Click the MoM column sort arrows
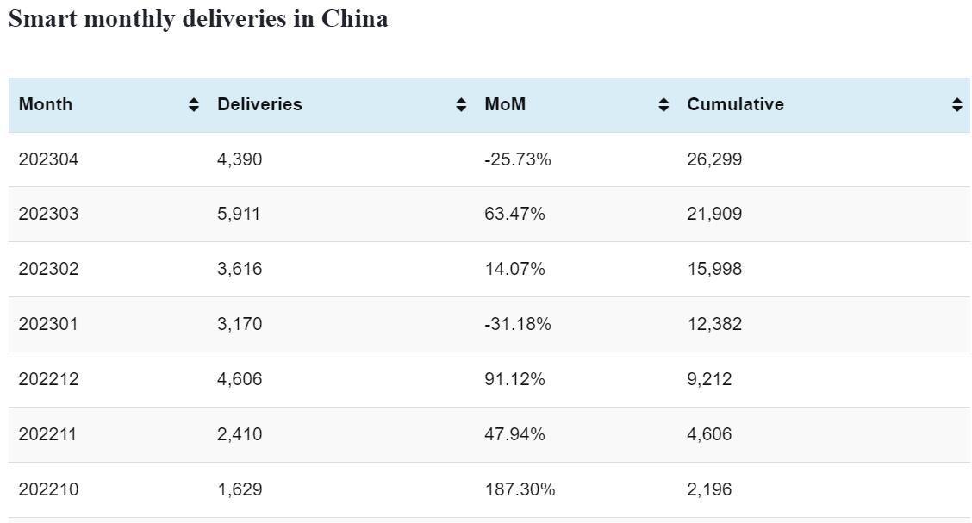The image size is (972, 523). pyautogui.click(x=664, y=105)
